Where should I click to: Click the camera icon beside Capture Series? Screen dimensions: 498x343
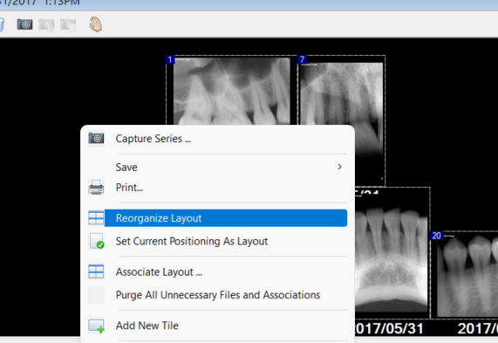pos(96,139)
